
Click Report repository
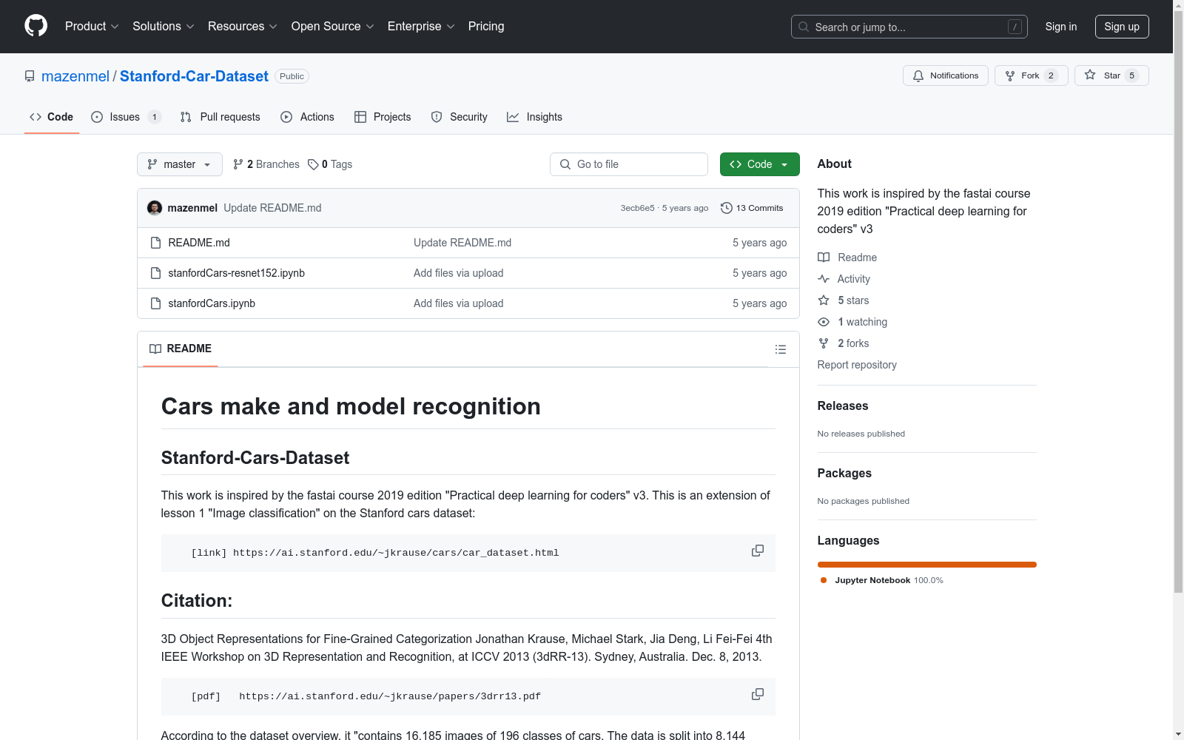(857, 365)
